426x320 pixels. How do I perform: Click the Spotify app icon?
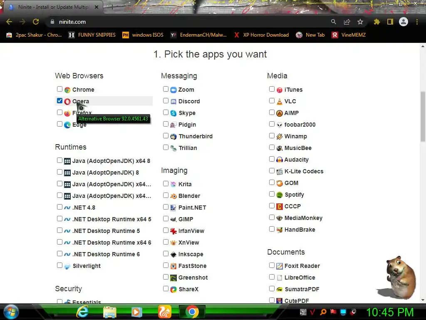pos(279,195)
